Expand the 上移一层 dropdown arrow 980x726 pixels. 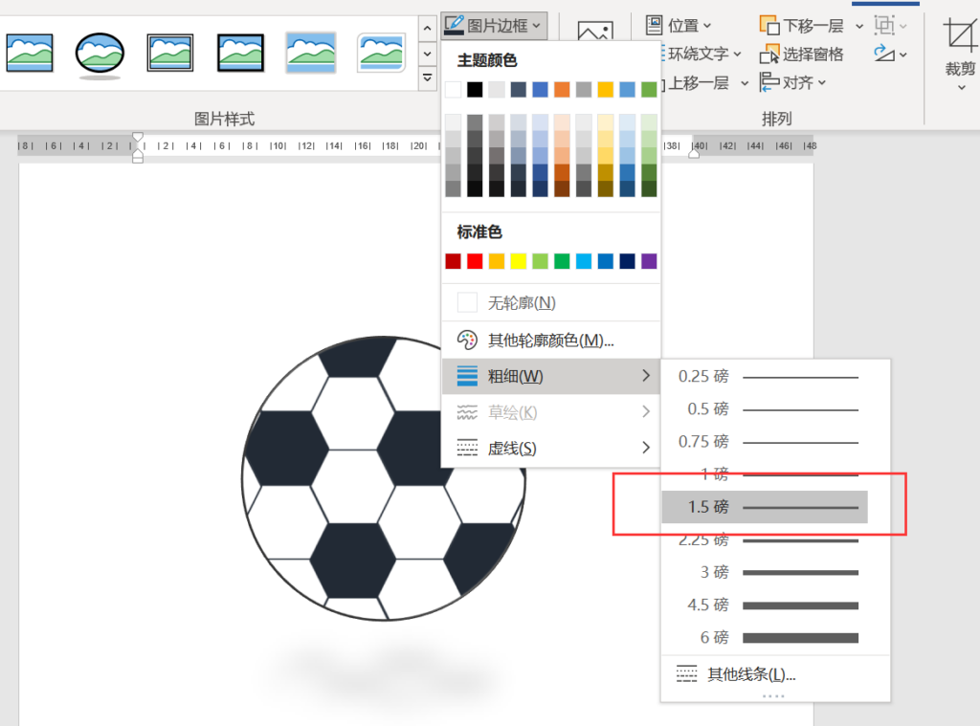[745, 83]
